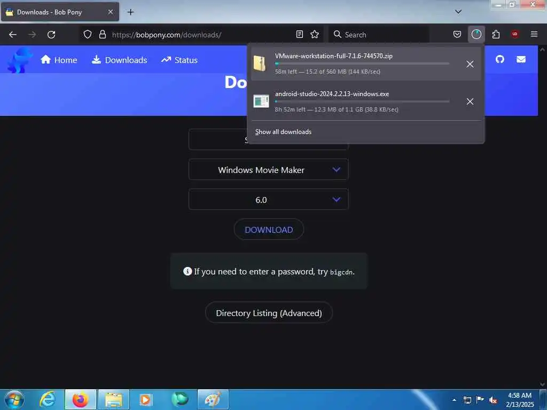547x410 pixels.
Task: Open the Pocket save icon
Action: (x=457, y=34)
